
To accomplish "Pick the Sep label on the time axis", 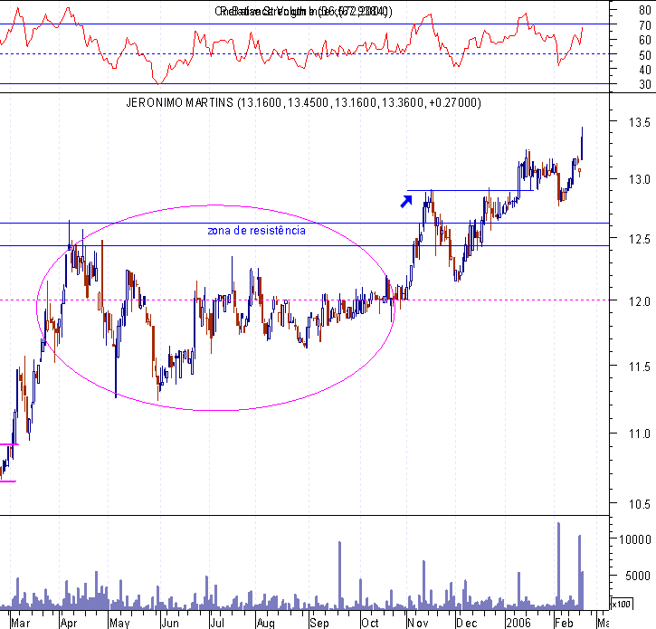I will (x=319, y=623).
